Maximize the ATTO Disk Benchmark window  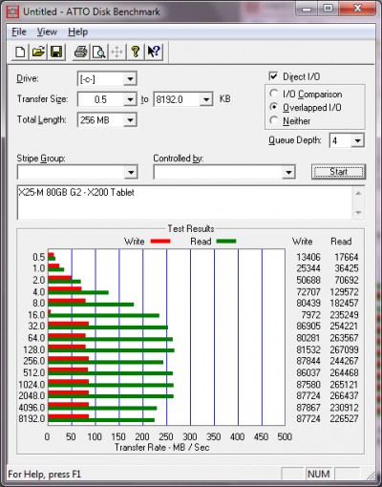click(329, 9)
